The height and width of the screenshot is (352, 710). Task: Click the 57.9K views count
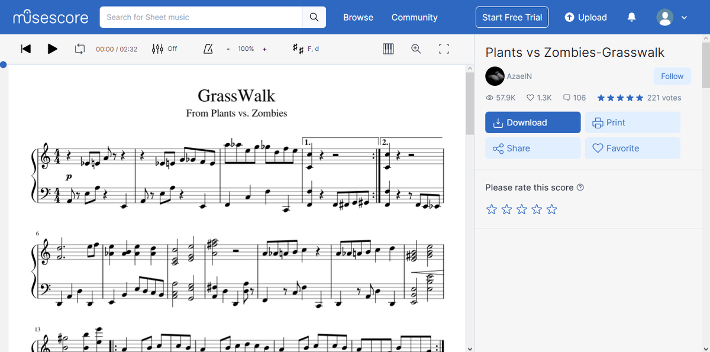click(501, 98)
